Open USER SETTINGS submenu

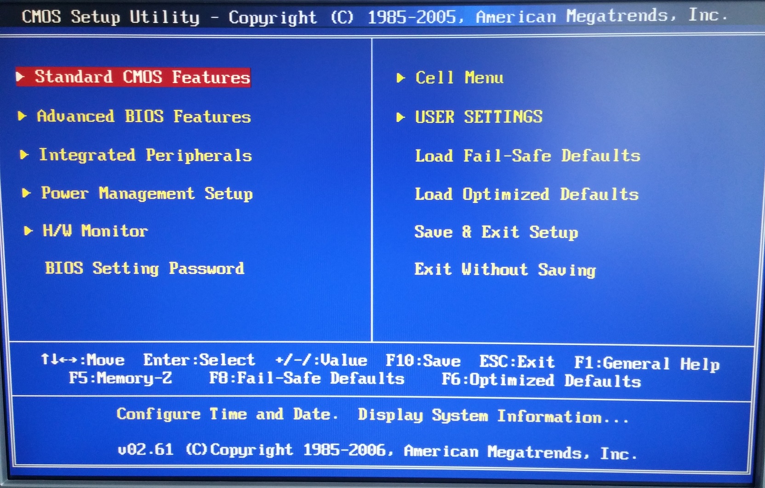[x=479, y=117]
